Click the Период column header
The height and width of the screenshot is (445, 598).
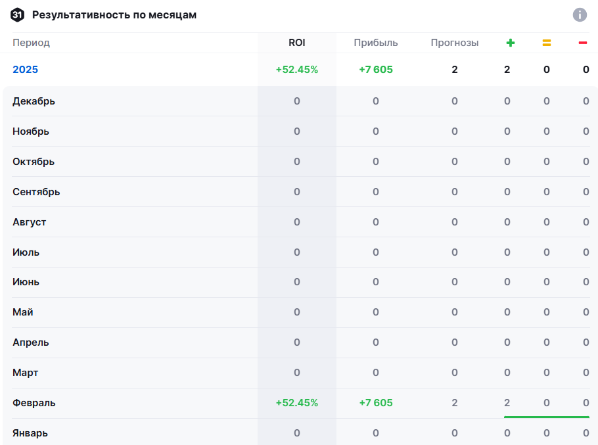pyautogui.click(x=31, y=43)
